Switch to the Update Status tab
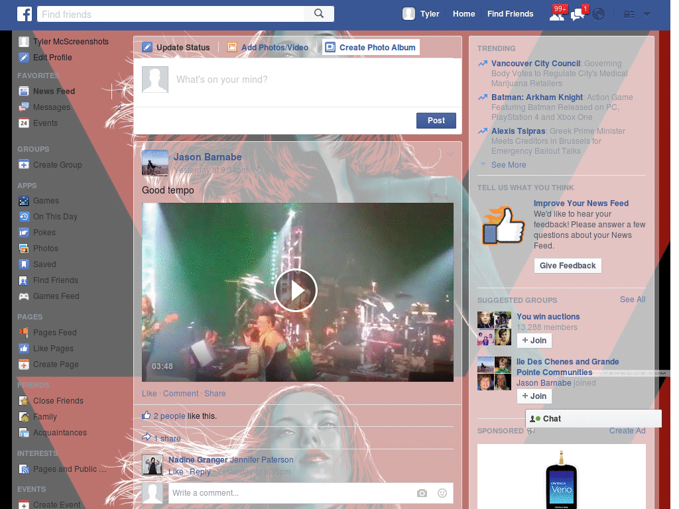This screenshot has width=679, height=509. 176,47
